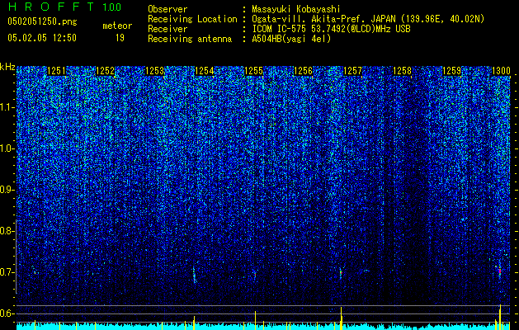
Task: Click the 0.7 kHz axis label
Action: [x=7, y=272]
